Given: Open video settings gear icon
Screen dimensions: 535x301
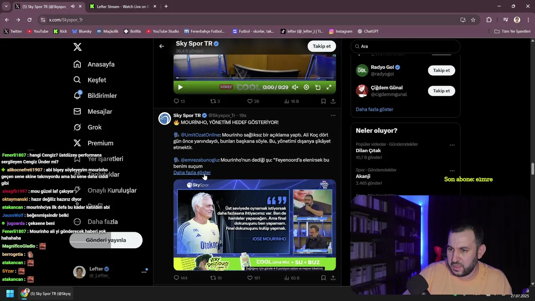Looking at the screenshot, I should coord(306,87).
